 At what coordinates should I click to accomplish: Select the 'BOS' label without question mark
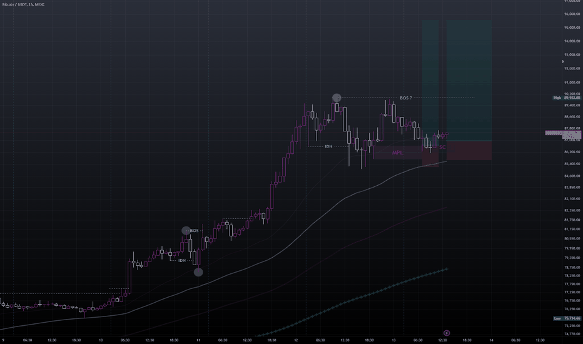pyautogui.click(x=194, y=231)
